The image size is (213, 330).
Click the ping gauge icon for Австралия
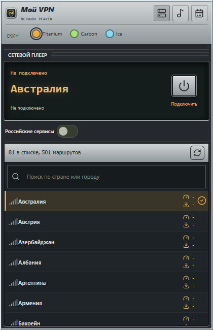click(x=186, y=197)
